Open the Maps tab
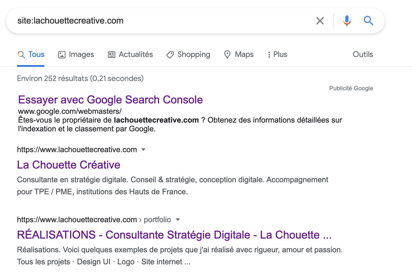This screenshot has height=278, width=412. pyautogui.click(x=239, y=54)
